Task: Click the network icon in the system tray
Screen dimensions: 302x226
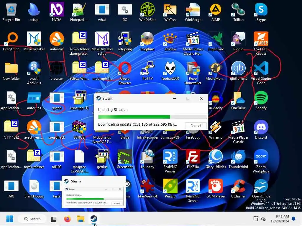Action: pos(256,219)
